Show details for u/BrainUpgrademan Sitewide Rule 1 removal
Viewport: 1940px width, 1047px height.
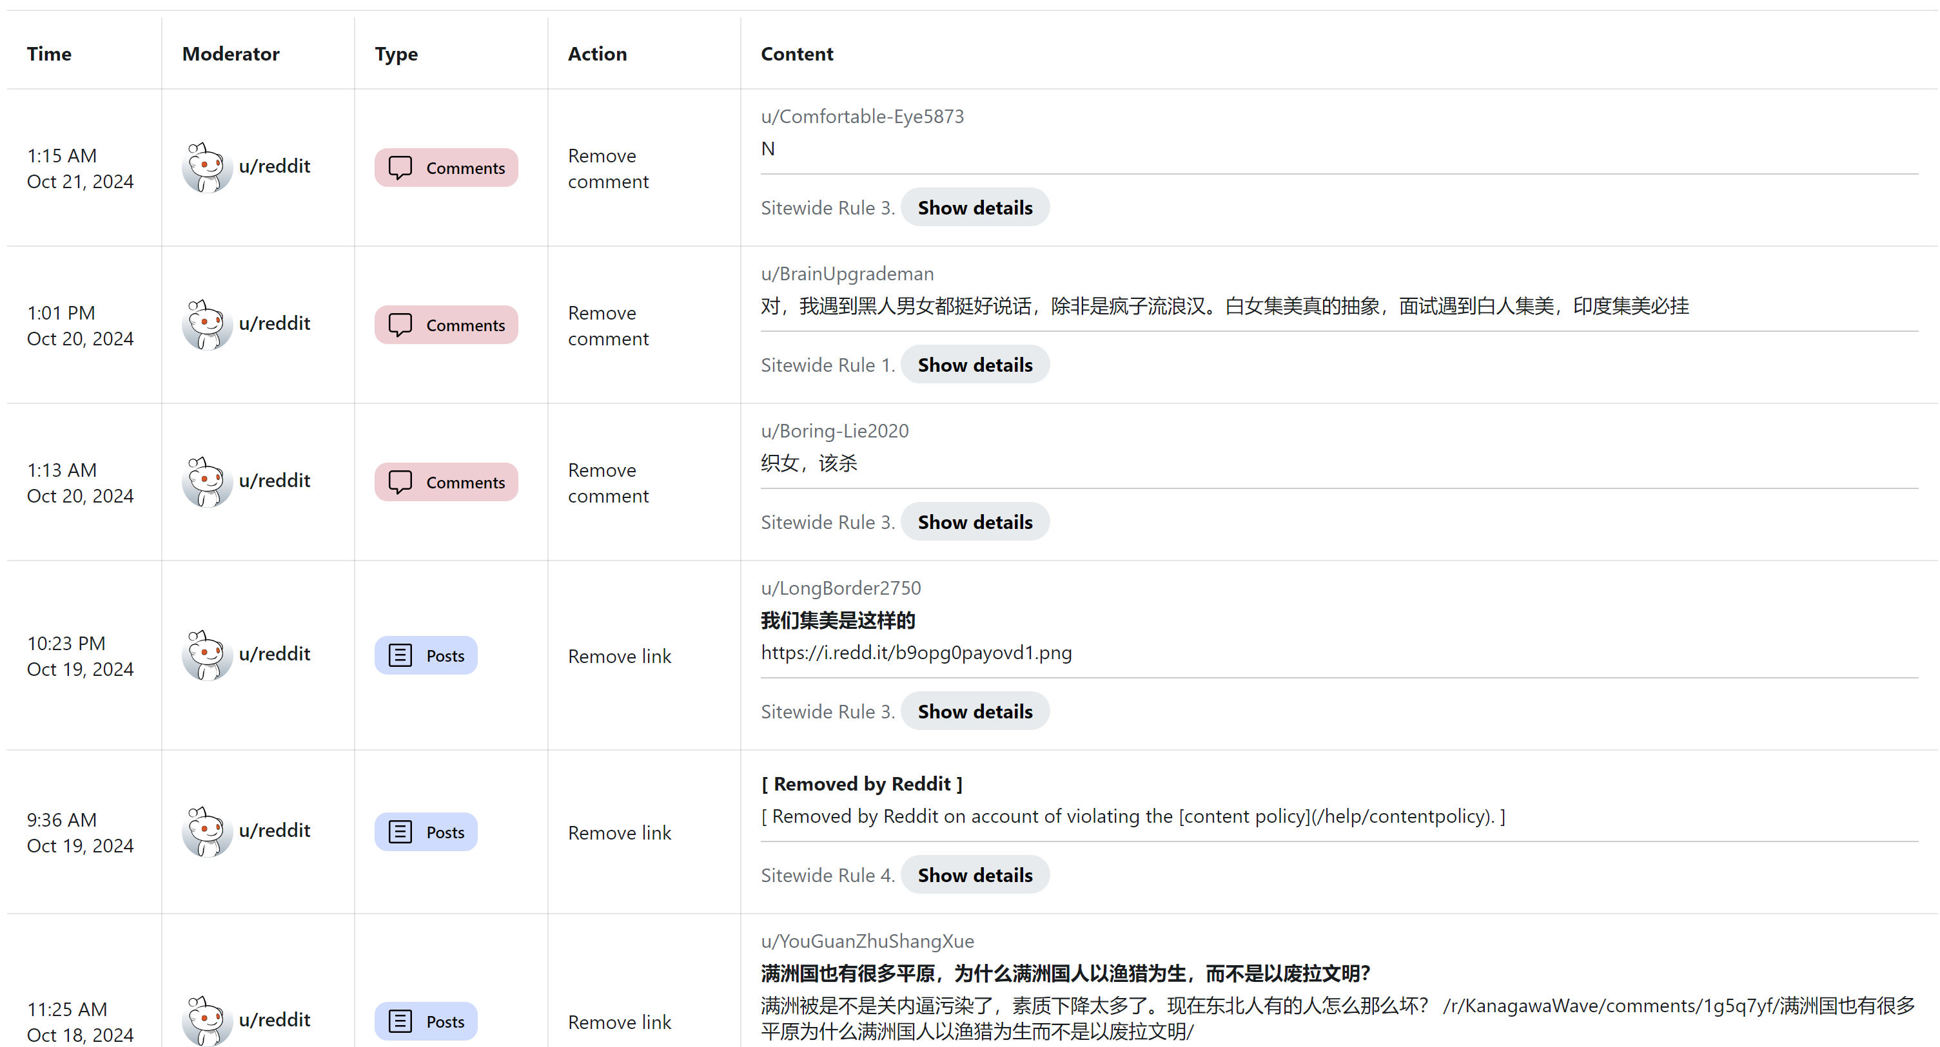point(975,365)
